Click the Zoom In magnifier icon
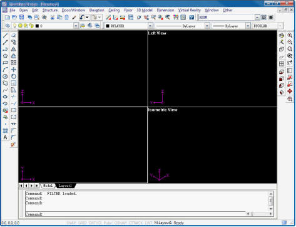 [290, 35]
